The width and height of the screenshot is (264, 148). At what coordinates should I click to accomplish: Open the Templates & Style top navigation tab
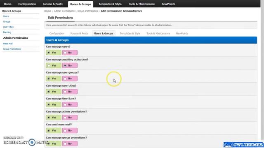[x=110, y=4]
